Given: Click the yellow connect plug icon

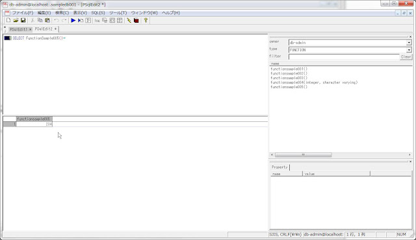Looking at the screenshot, I should pos(129,20).
